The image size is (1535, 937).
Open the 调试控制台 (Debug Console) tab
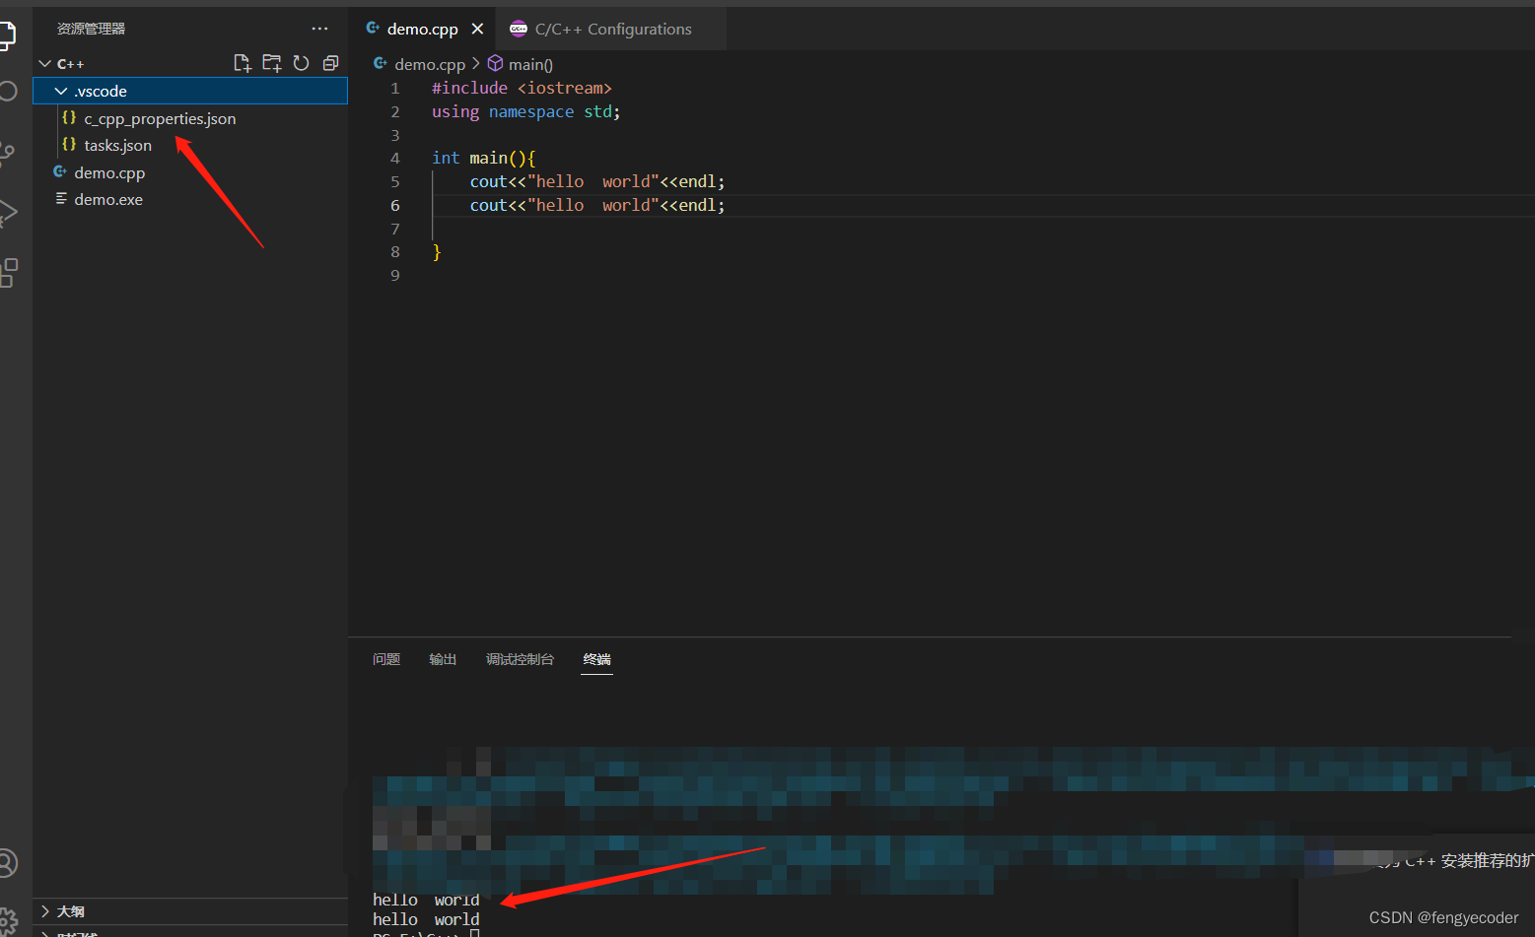520,659
